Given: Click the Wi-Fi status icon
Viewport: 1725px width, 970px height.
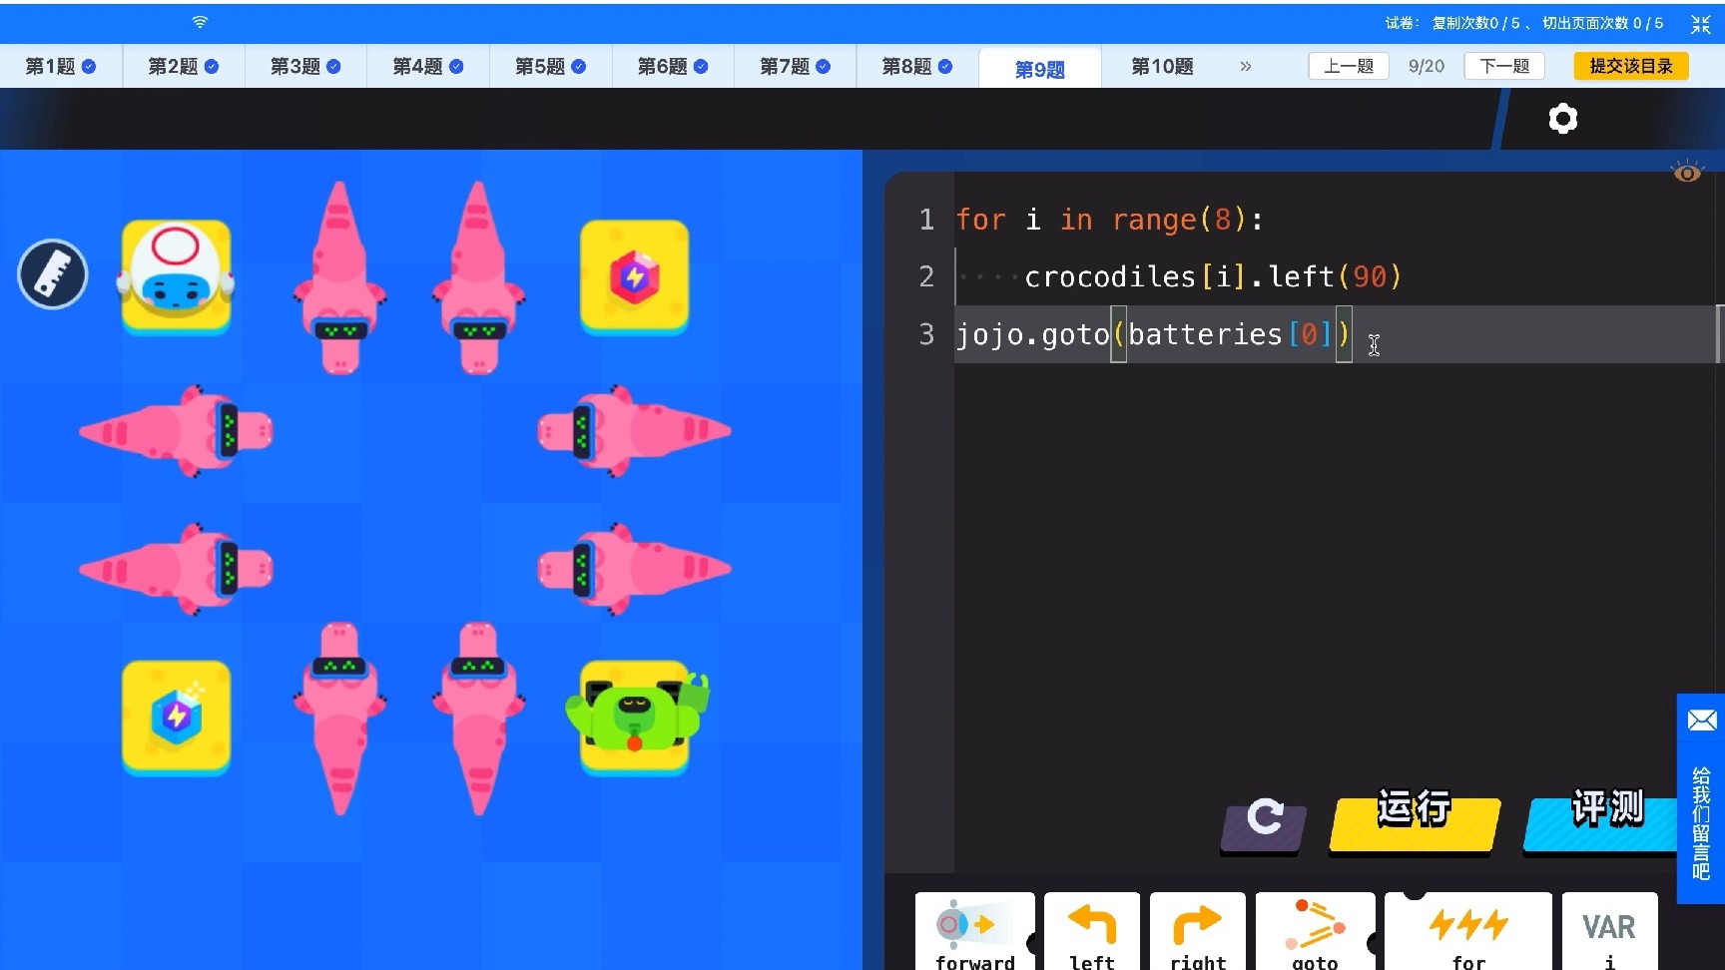Looking at the screenshot, I should coord(200,22).
